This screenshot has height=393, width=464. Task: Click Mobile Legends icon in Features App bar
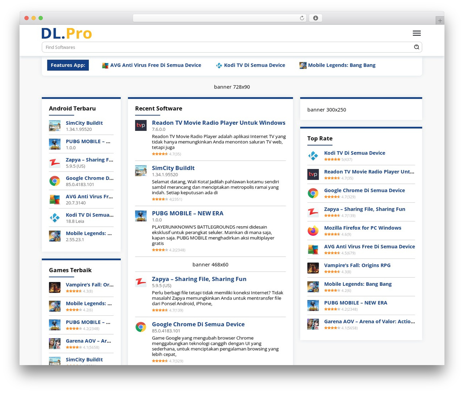[303, 65]
